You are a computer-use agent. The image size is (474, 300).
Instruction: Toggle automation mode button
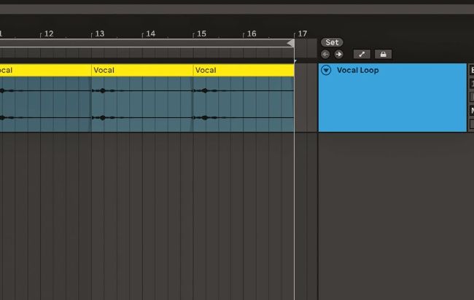point(362,54)
